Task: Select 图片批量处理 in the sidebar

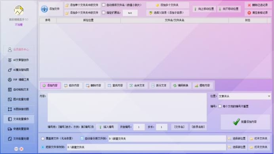Action: pyautogui.click(x=19, y=99)
